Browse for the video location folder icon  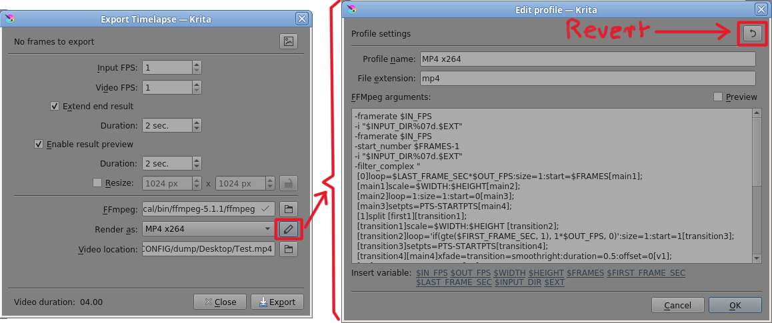(x=289, y=249)
